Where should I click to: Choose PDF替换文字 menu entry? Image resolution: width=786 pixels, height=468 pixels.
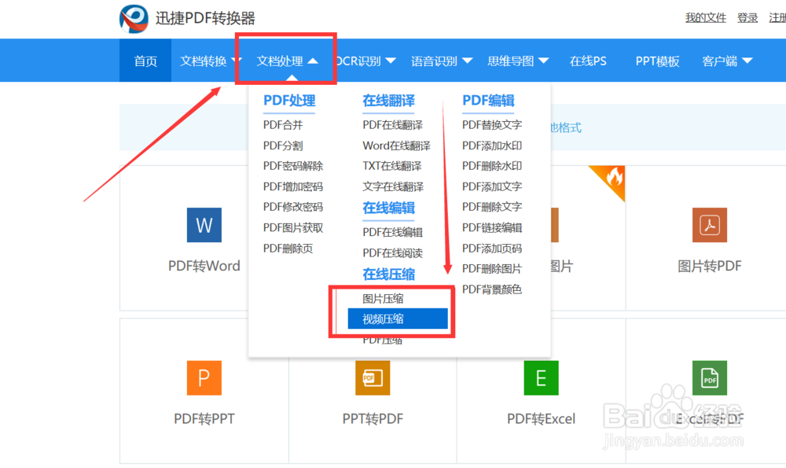(492, 125)
